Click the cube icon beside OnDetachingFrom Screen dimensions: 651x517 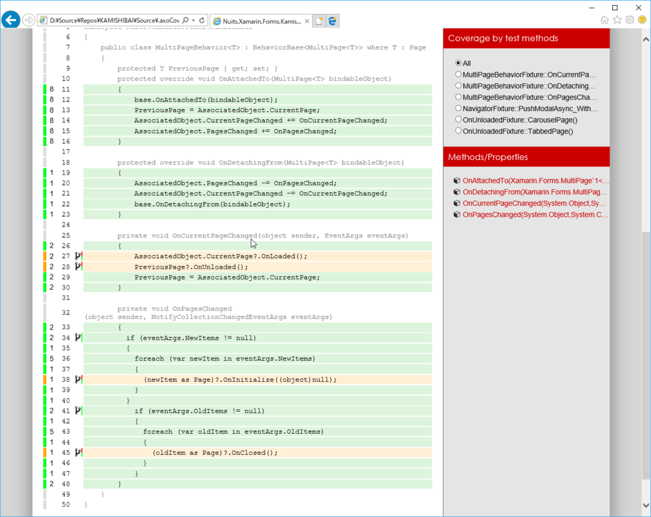click(456, 192)
